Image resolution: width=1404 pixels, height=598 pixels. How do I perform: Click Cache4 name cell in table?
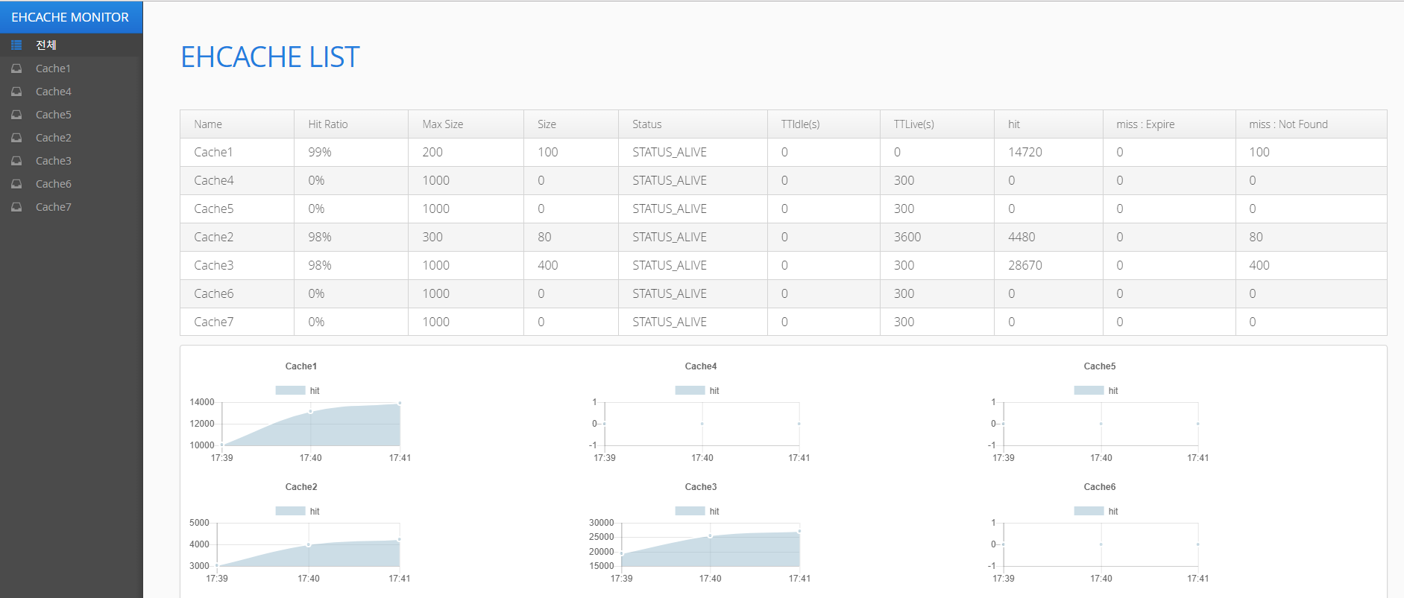click(x=237, y=180)
